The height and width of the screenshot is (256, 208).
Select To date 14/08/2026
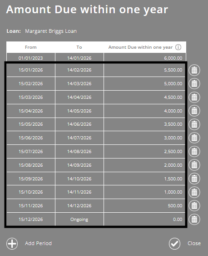(x=79, y=152)
